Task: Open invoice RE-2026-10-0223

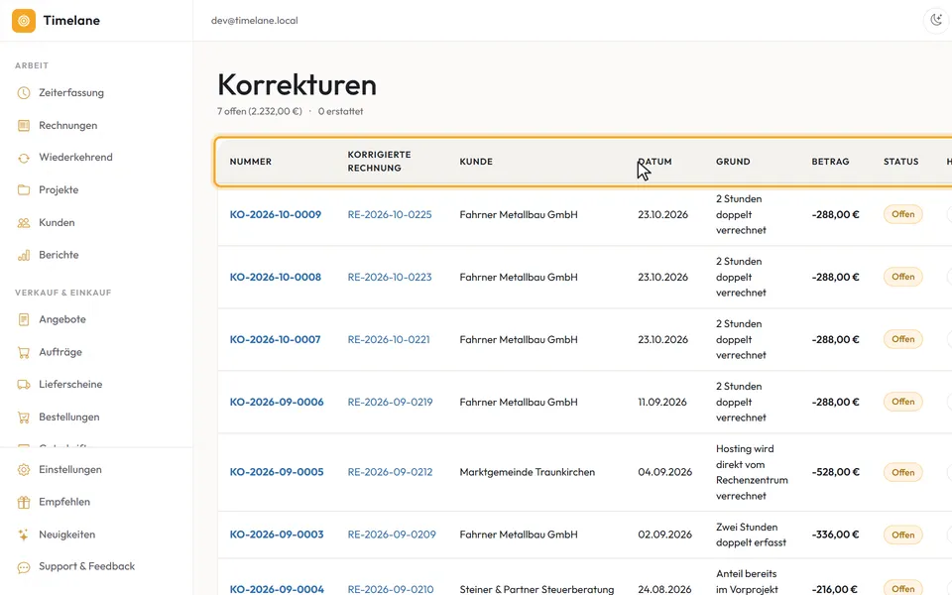Action: (x=389, y=277)
